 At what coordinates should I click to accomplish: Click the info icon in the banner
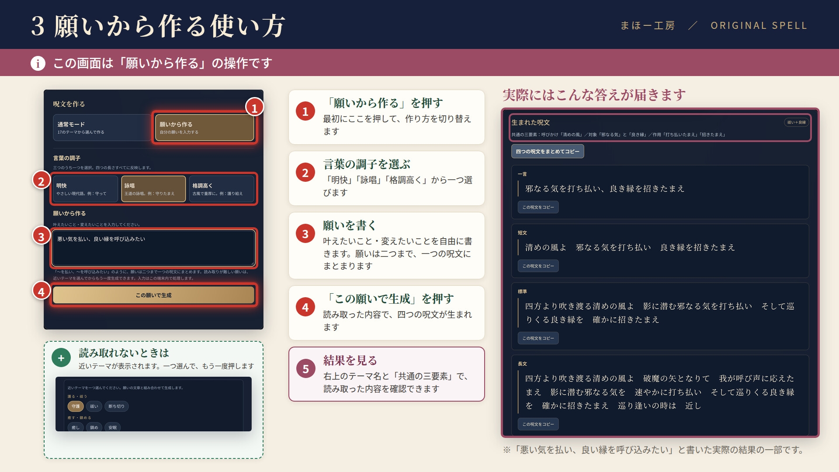point(38,63)
